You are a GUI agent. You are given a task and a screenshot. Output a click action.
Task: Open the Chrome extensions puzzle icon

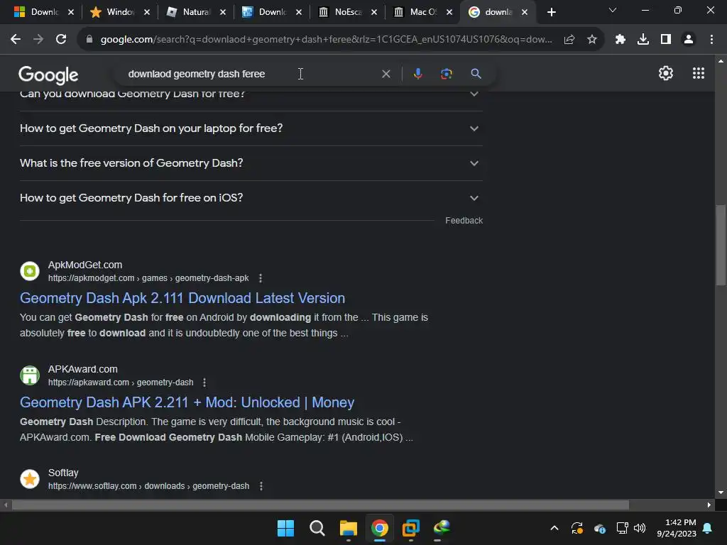click(x=621, y=40)
